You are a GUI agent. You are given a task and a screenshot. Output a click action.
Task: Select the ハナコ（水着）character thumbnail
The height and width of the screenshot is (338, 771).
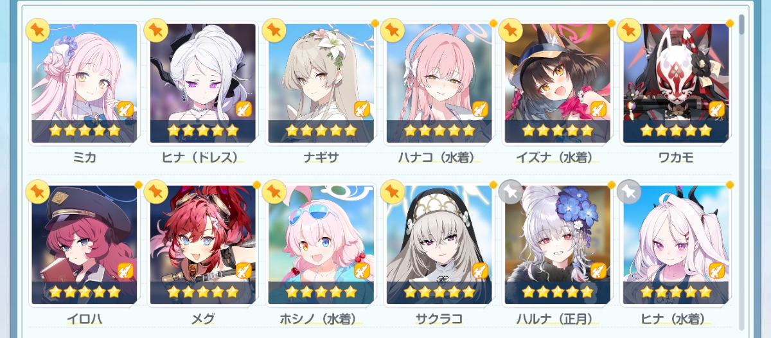tap(439, 83)
